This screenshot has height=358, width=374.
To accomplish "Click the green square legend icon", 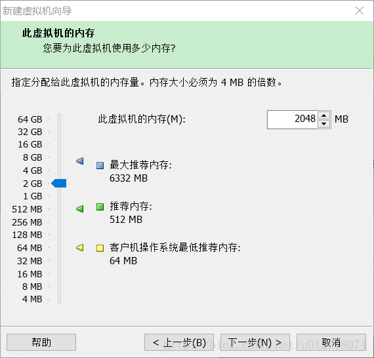I will [100, 207].
